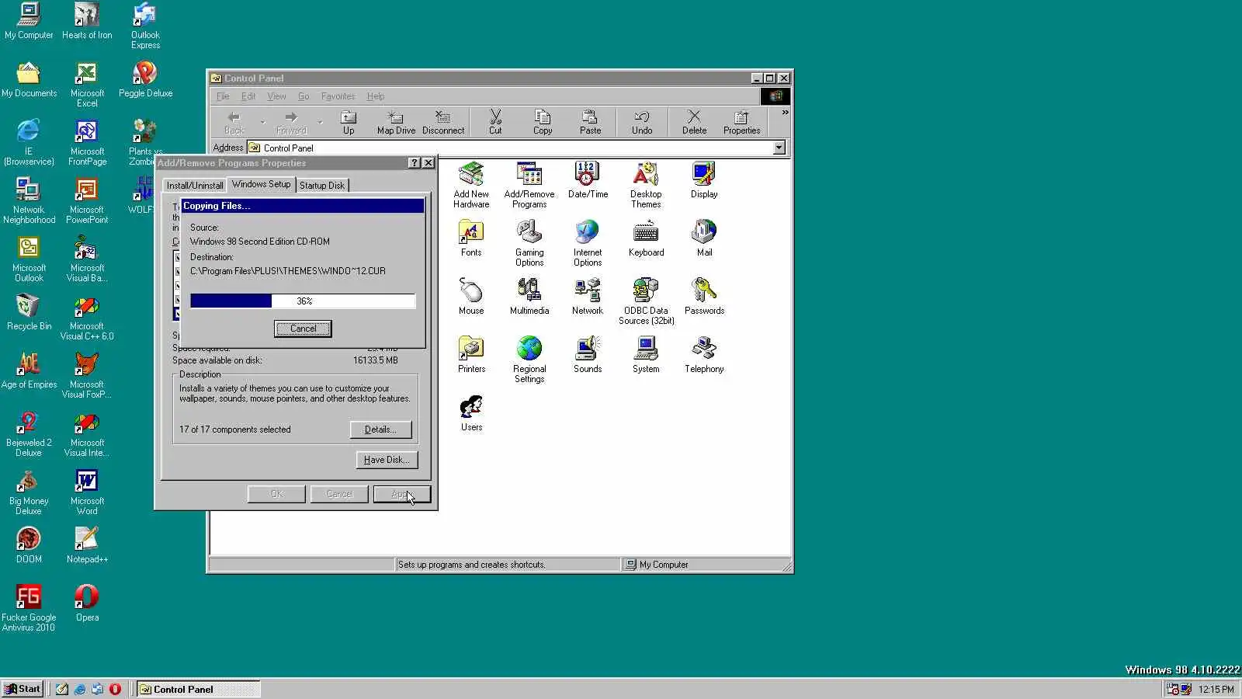Open the View menu
This screenshot has width=1242, height=699.
coord(276,96)
